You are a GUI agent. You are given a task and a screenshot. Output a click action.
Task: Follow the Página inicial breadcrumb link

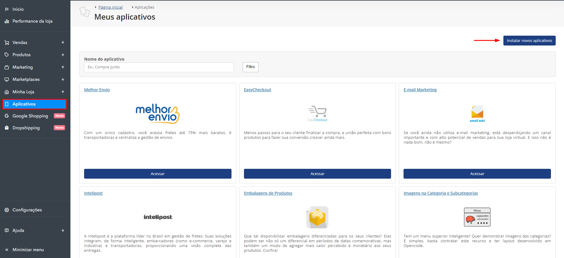click(111, 7)
